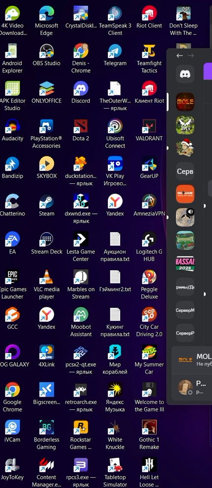The image size is (212, 488).
Task: Open the VASSAL 2026 Discord server
Action: click(x=185, y=263)
